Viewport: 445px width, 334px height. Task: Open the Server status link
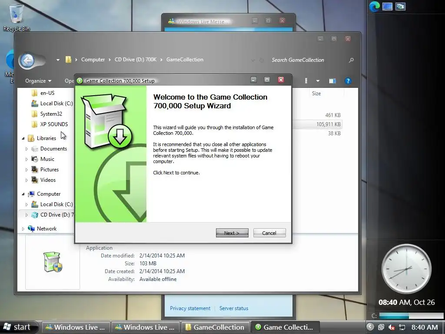click(x=234, y=308)
